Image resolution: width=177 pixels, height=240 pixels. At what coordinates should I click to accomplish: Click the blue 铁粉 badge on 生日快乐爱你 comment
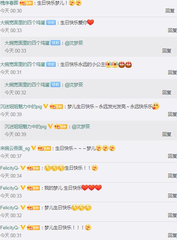[51, 22]
